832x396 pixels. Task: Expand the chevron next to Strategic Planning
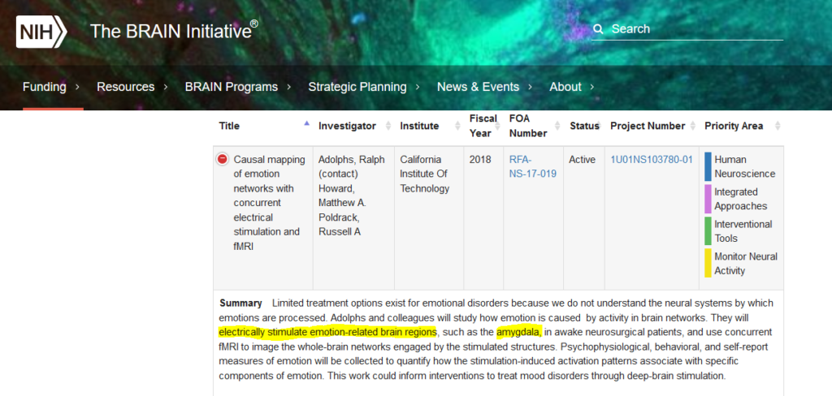coord(418,87)
